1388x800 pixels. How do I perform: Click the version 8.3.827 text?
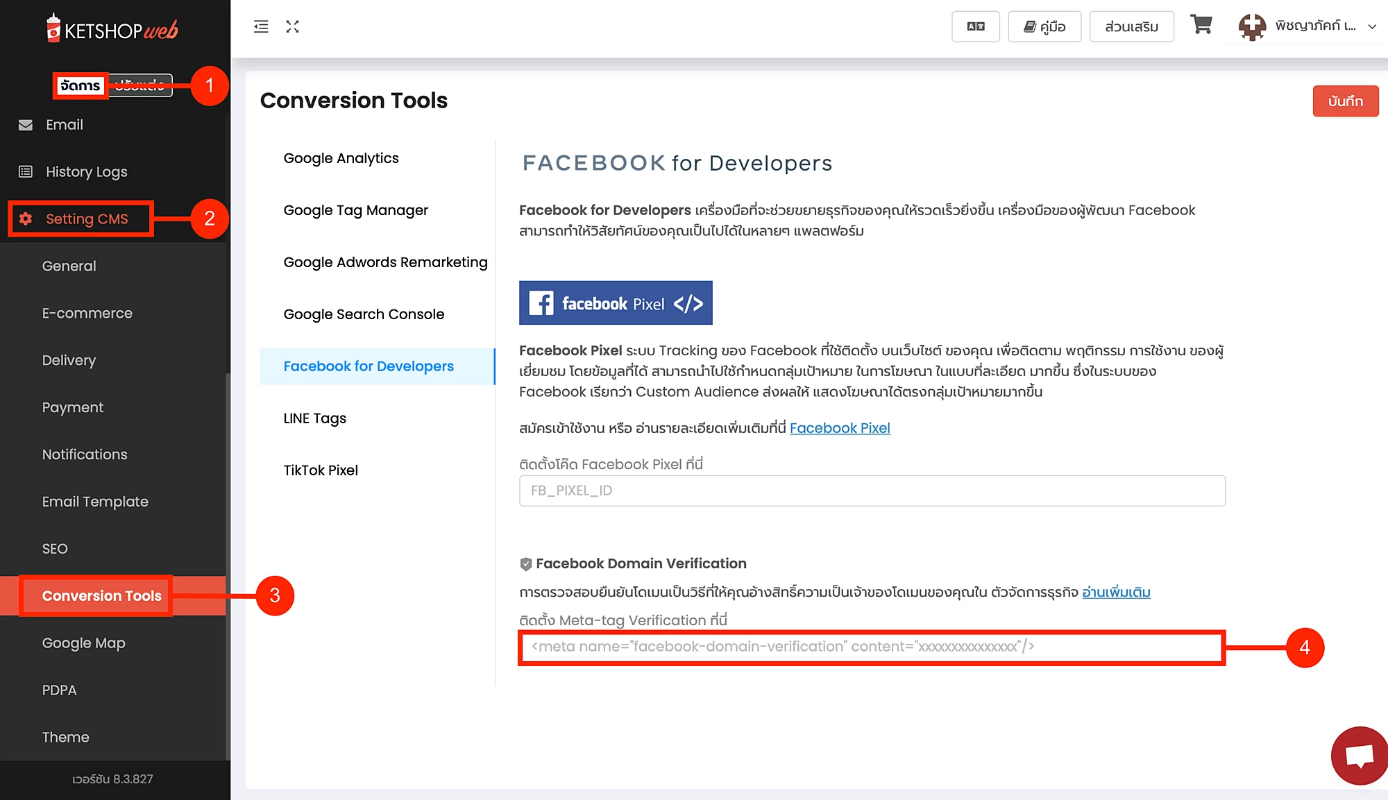112,779
